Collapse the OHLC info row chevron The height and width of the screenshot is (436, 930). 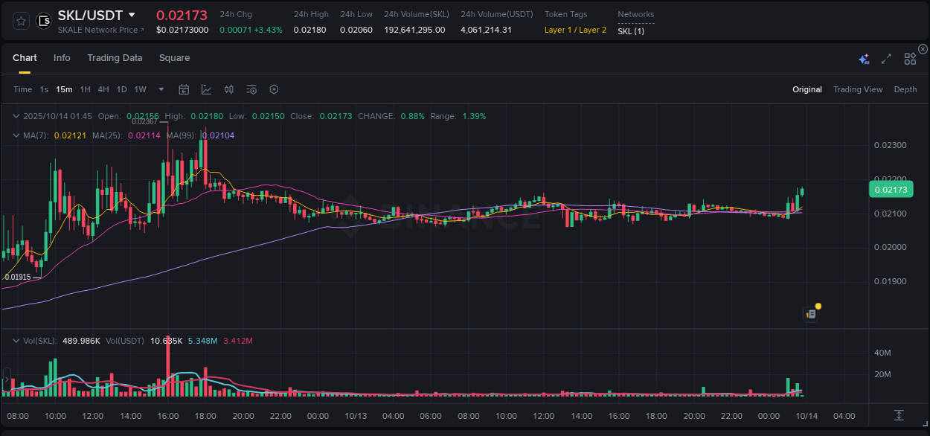[x=16, y=116]
